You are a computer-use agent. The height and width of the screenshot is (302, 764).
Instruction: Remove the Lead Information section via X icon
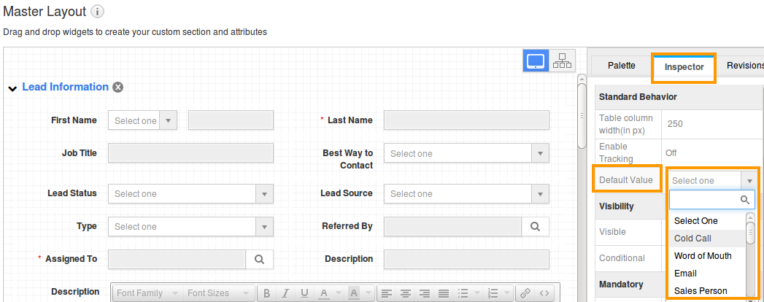tap(118, 87)
